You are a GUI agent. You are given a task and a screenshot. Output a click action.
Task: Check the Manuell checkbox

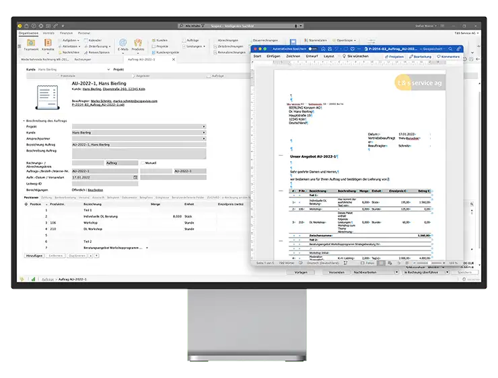pos(142,162)
